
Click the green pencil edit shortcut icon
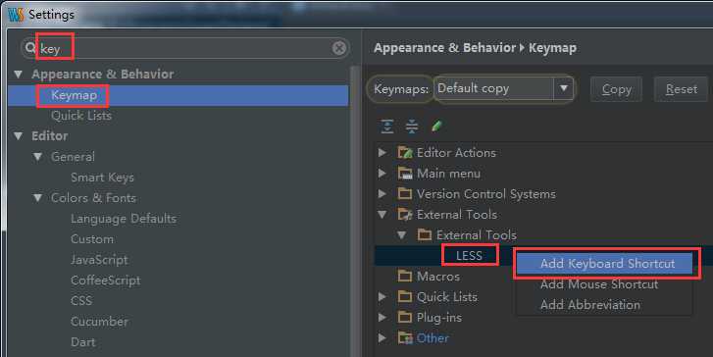tap(436, 126)
